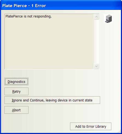This screenshot has width=122, height=134.
Task: Click the 'PlatePierce is not responding.' message text
Action: pyautogui.click(x=28, y=16)
